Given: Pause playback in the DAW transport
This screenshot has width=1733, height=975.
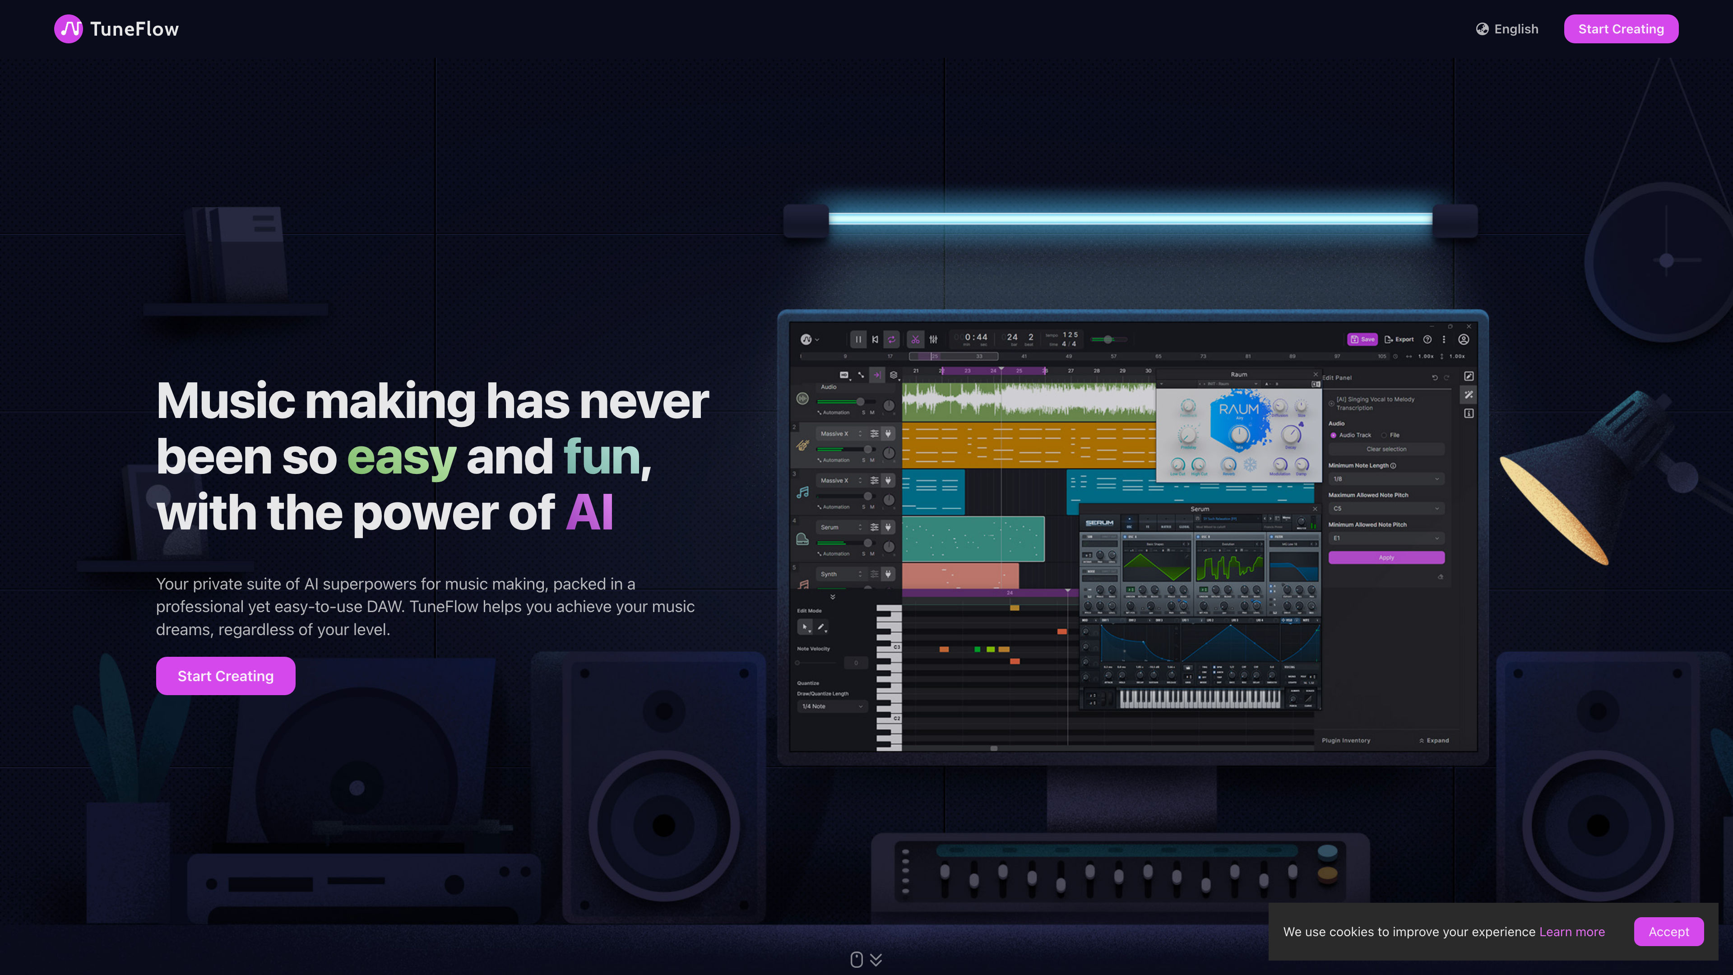Looking at the screenshot, I should click(858, 339).
